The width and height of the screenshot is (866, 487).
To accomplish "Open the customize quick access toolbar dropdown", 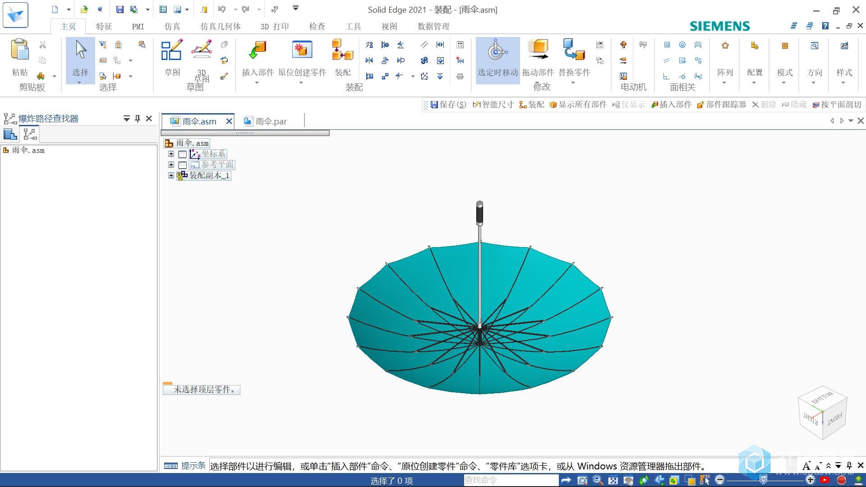I will 295,8.
